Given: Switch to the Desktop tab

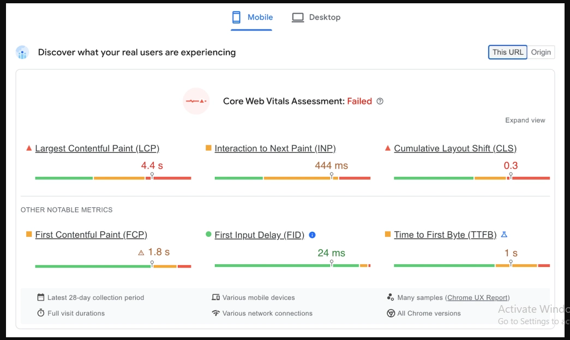Looking at the screenshot, I should (316, 17).
